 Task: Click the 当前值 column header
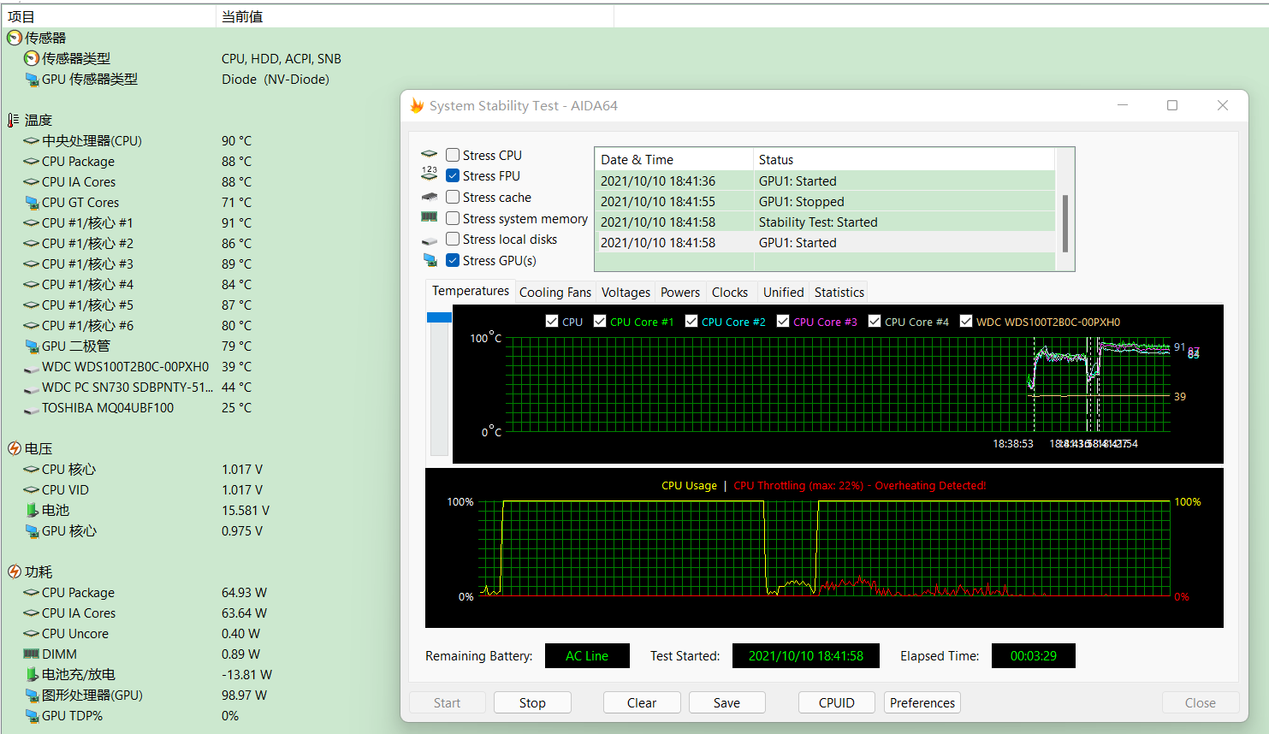415,16
